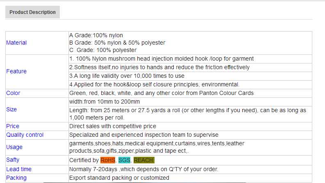The width and height of the screenshot is (325, 183).
Task: Click the Price row label
Action: 13,126
